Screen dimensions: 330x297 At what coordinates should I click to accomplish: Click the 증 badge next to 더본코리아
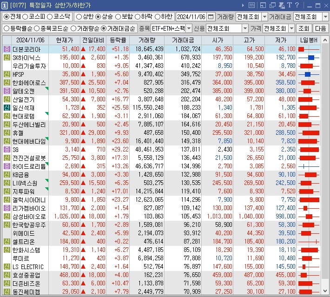click(7, 49)
